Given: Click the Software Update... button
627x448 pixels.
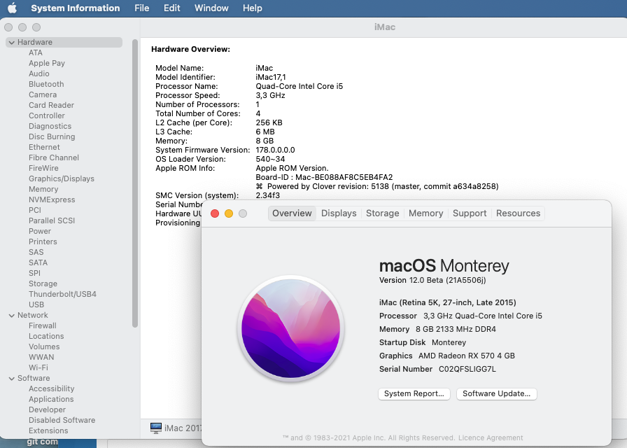Looking at the screenshot, I should [x=496, y=393].
